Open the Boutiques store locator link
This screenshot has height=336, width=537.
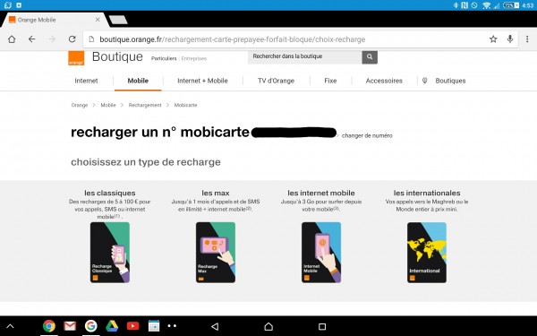[x=450, y=81]
